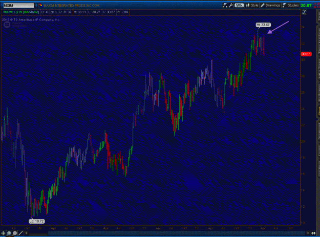Click the C: 30.67 close value

(x=109, y=12)
